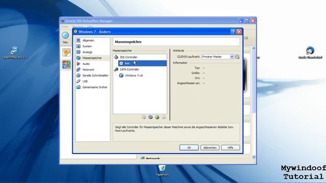The image size is (326, 183).
Task: Click the Hilfe button
Action: click(x=230, y=147)
